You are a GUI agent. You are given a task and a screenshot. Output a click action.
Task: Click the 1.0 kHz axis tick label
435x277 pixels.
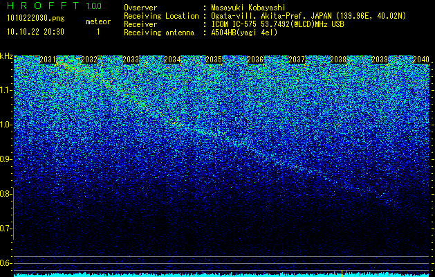pos(6,125)
